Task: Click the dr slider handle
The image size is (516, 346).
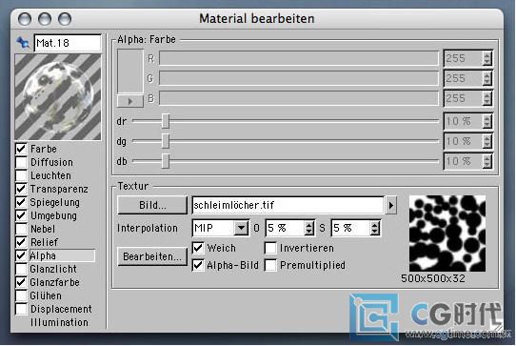Action: [x=166, y=121]
